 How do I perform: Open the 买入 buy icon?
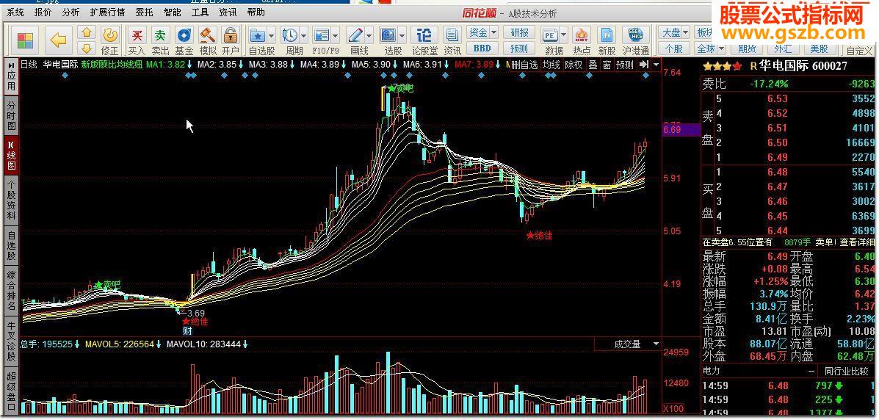137,35
